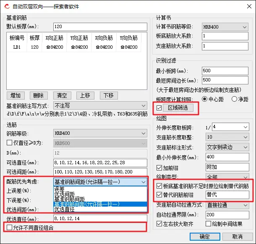The height and width of the screenshot is (244, 256).
Task: Click the 删除 button
Action: pos(39,95)
